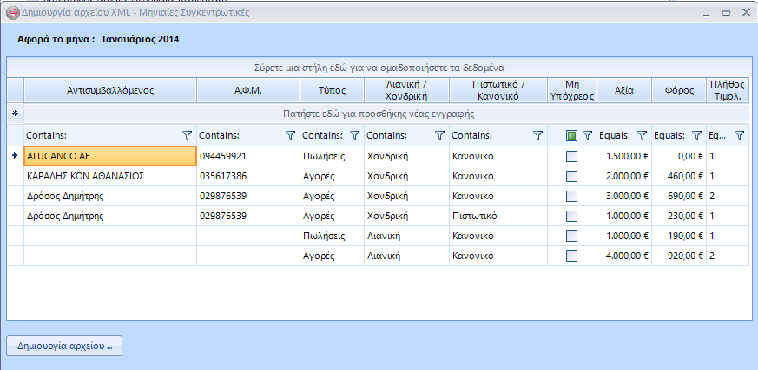
Task: Click filter funnel icon in Αξία column
Action: [642, 135]
